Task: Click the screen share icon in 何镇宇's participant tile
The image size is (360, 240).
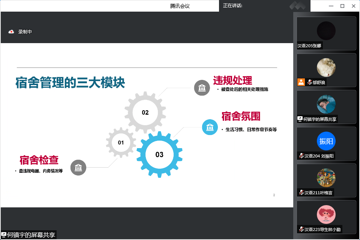Action: [300, 119]
